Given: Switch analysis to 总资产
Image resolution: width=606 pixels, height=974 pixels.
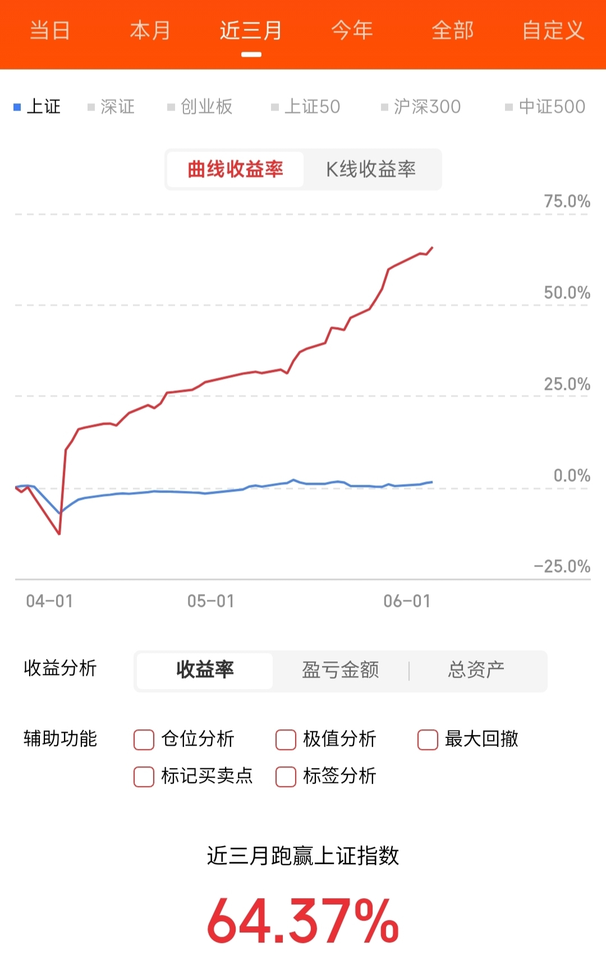Looking at the screenshot, I should click(x=476, y=670).
